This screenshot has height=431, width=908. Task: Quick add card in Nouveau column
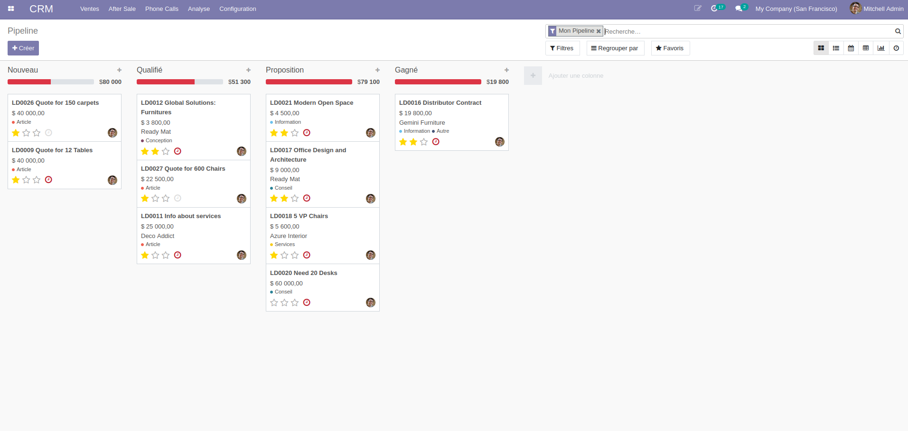point(119,70)
